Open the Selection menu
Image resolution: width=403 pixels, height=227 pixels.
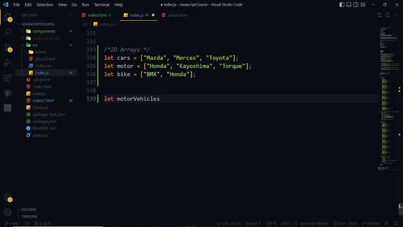[45, 4]
